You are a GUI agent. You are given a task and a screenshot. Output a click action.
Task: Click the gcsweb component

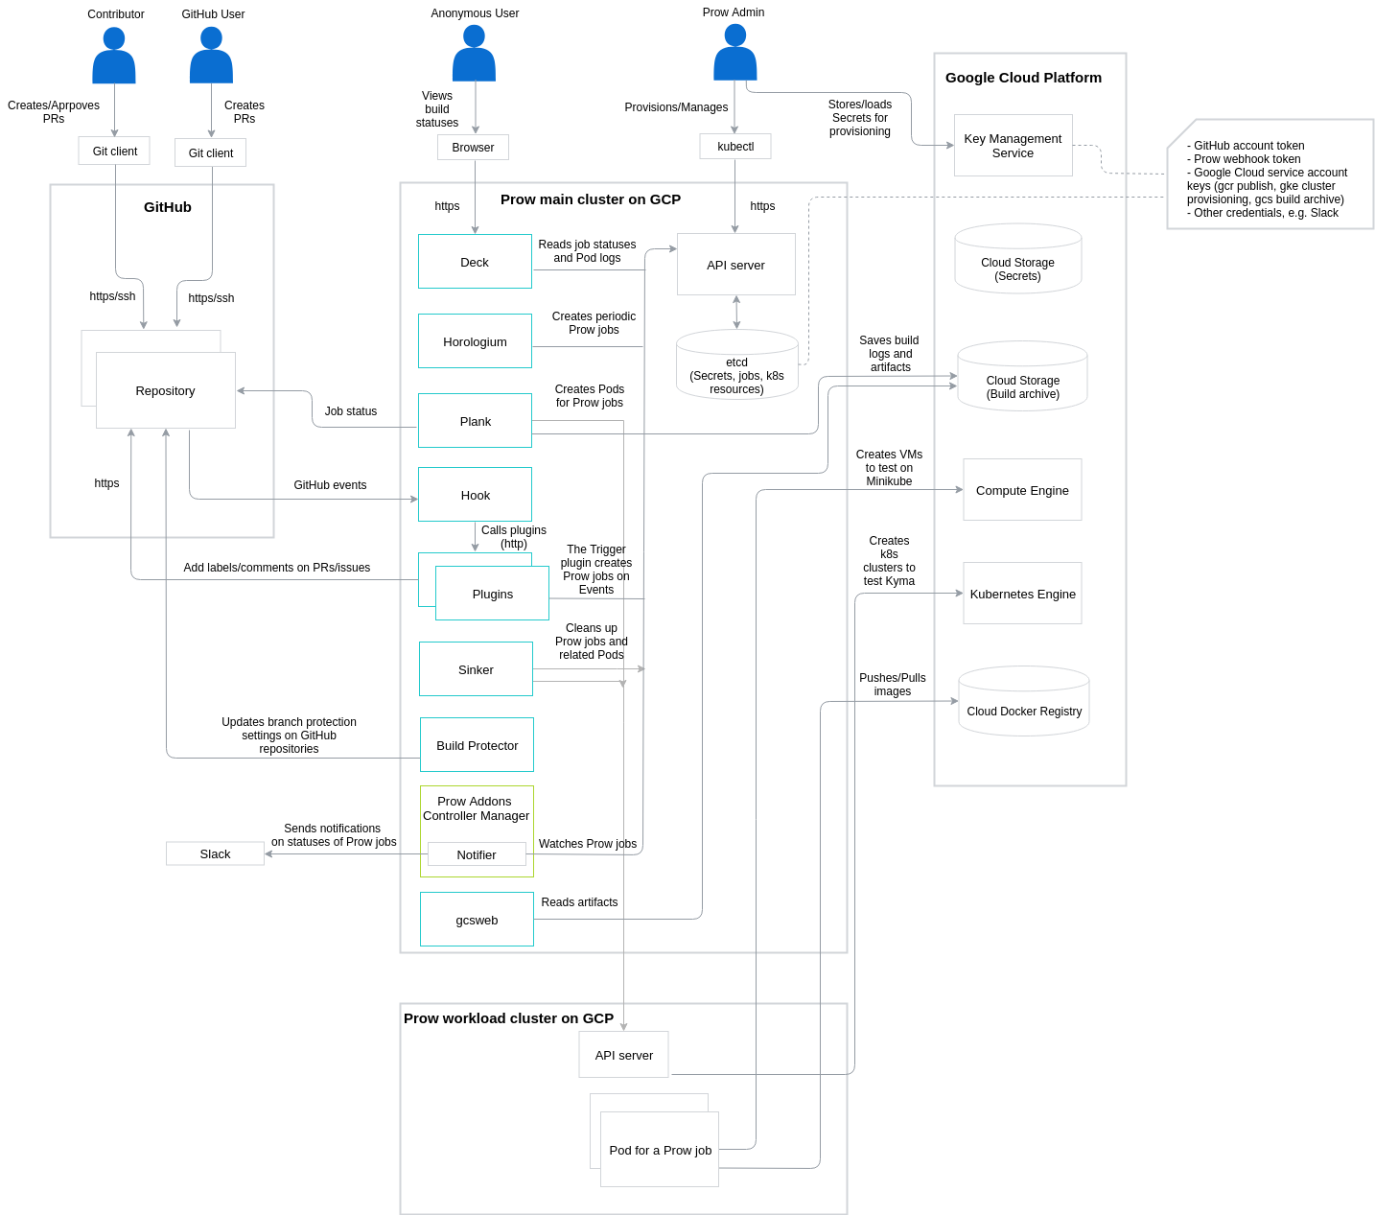click(x=477, y=919)
